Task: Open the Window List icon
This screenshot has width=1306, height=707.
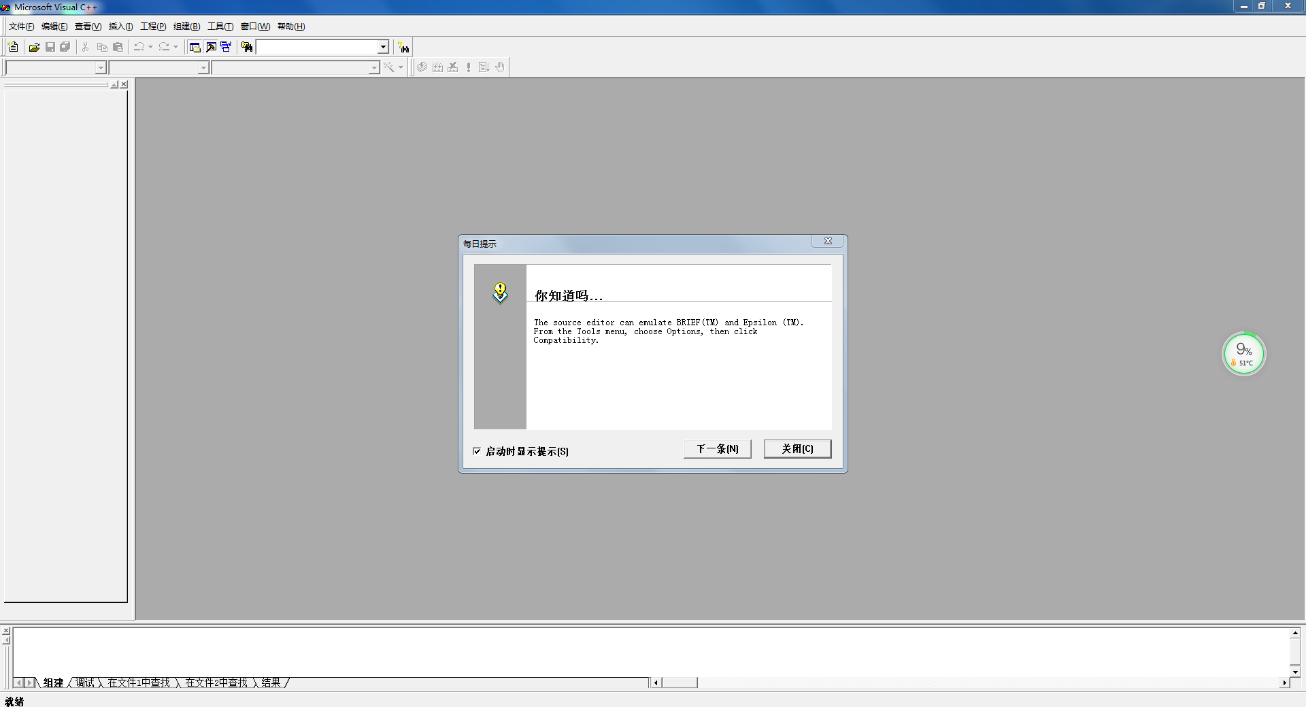Action: [226, 47]
